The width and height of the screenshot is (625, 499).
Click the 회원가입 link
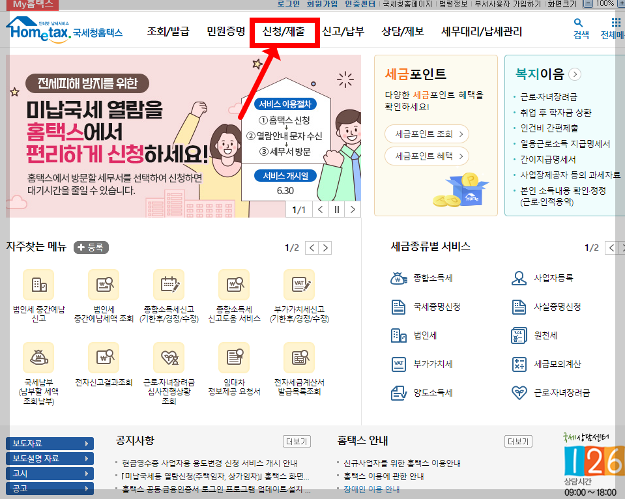[322, 4]
